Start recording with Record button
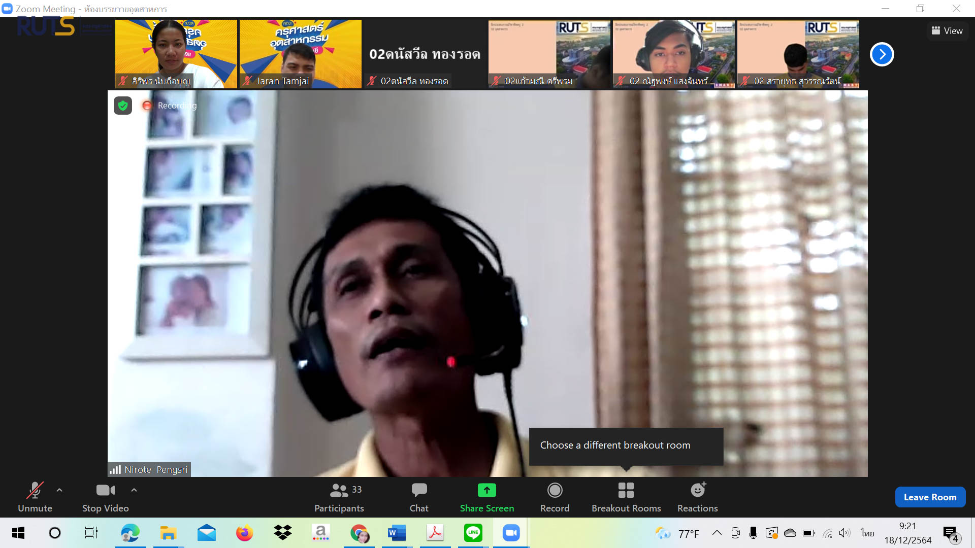Viewport: 975px width, 548px height. (x=555, y=497)
